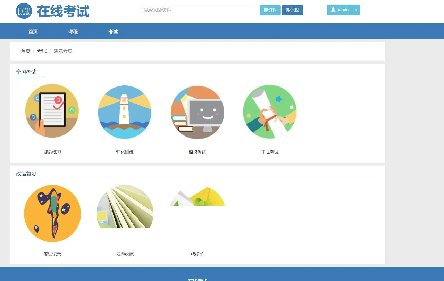This screenshot has width=444, height=281.
Task: Open the 正式考试 diploma icon
Action: [x=270, y=112]
